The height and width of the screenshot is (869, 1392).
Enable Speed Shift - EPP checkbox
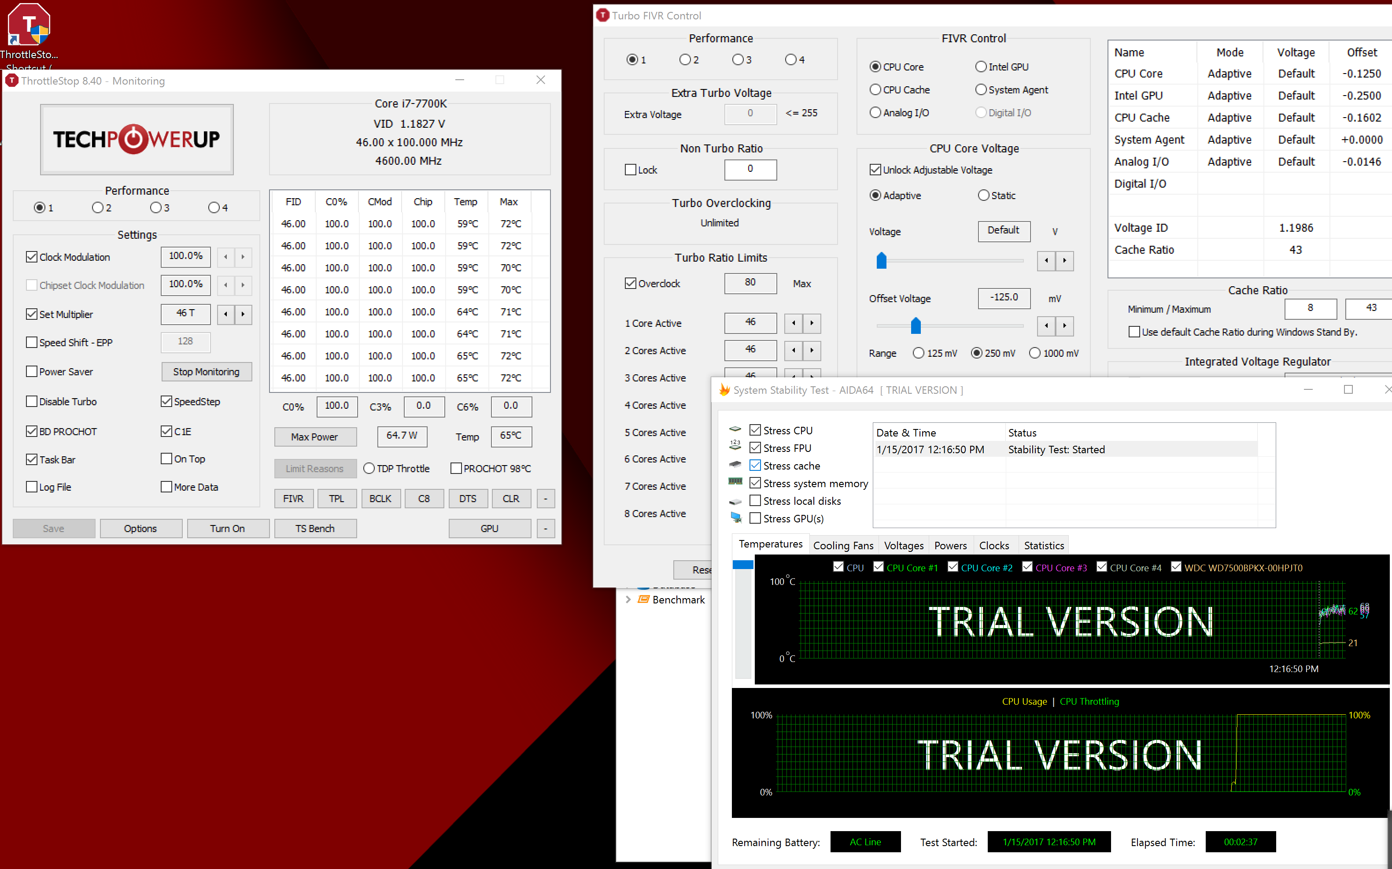tap(32, 343)
